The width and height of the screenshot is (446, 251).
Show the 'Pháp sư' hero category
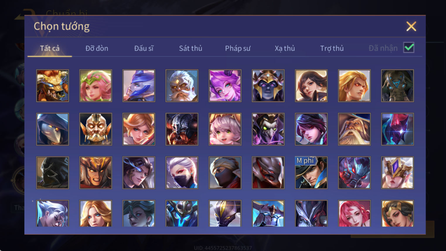click(238, 48)
